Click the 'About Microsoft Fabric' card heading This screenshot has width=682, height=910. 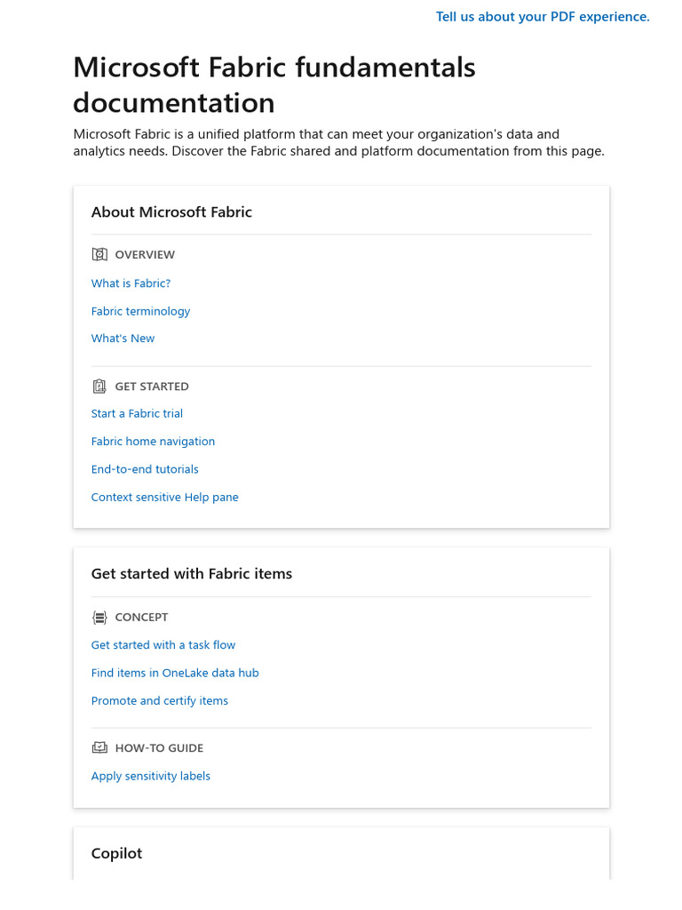point(171,212)
